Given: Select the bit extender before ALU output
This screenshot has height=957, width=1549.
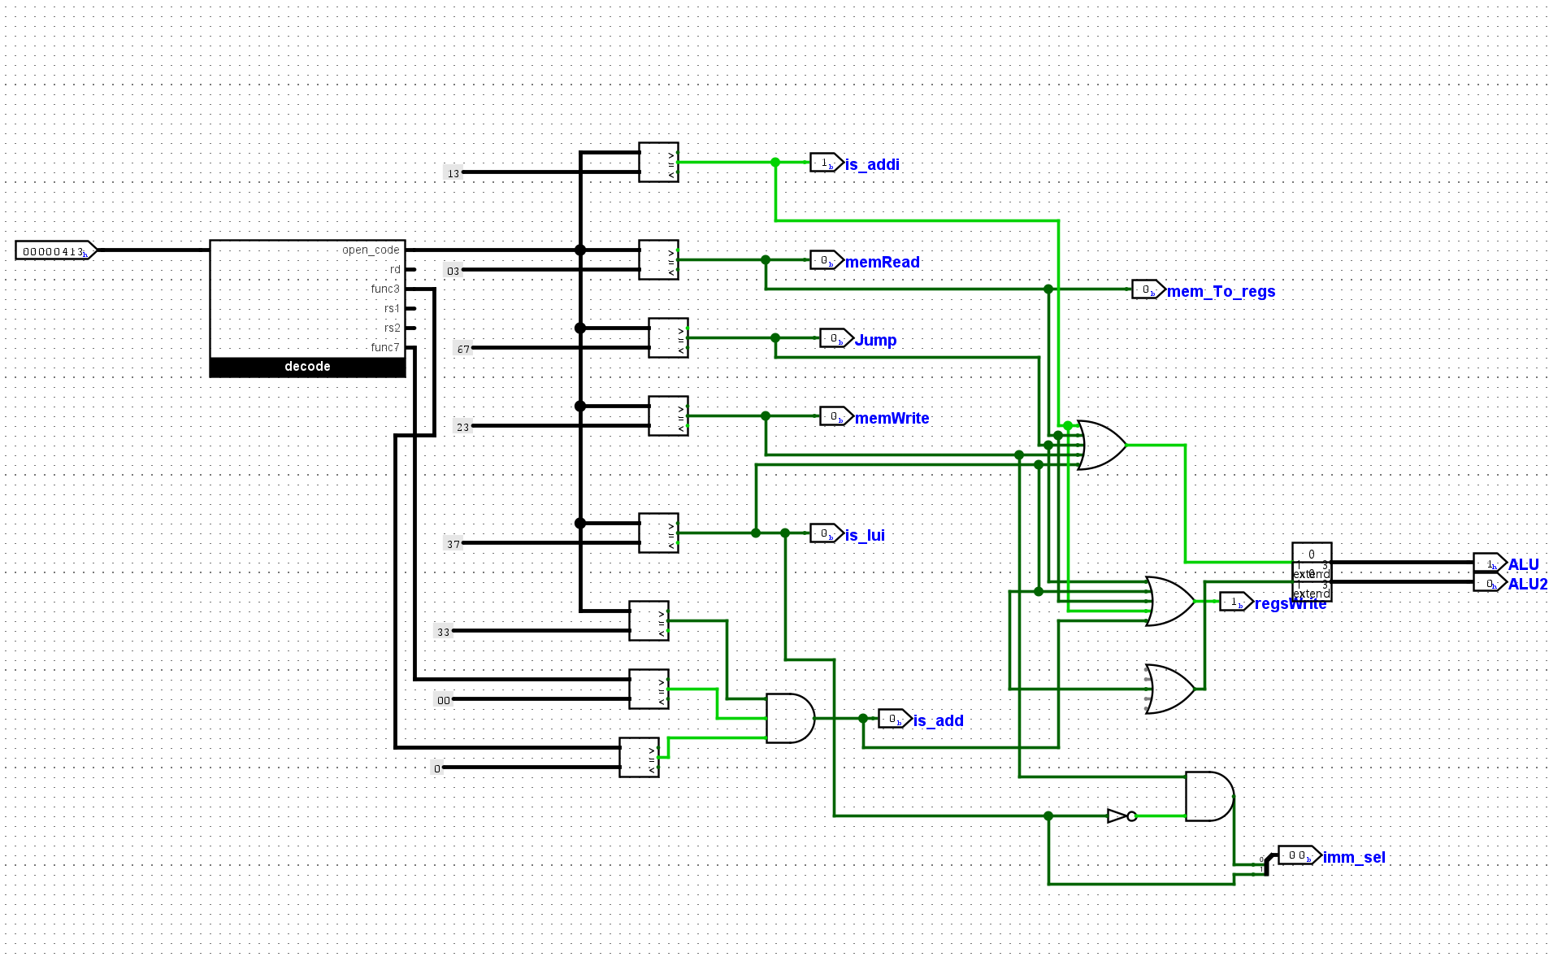Looking at the screenshot, I should [1312, 562].
